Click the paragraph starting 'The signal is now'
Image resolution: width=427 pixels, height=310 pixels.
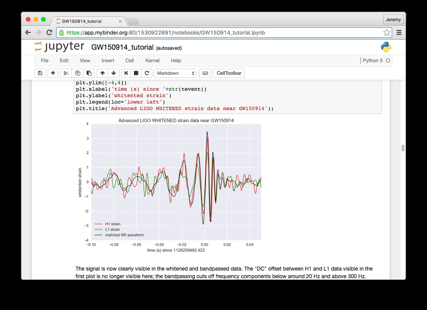click(224, 272)
